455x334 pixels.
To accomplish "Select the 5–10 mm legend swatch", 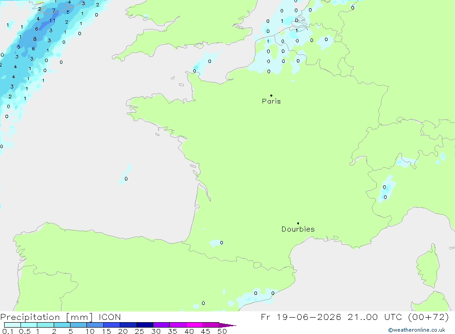I will 79,325.
